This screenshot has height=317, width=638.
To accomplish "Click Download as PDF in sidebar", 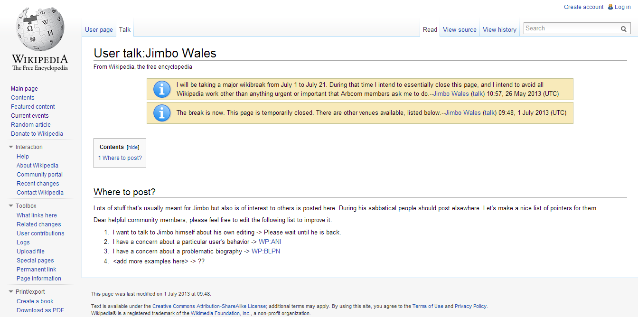I will pyautogui.click(x=40, y=310).
